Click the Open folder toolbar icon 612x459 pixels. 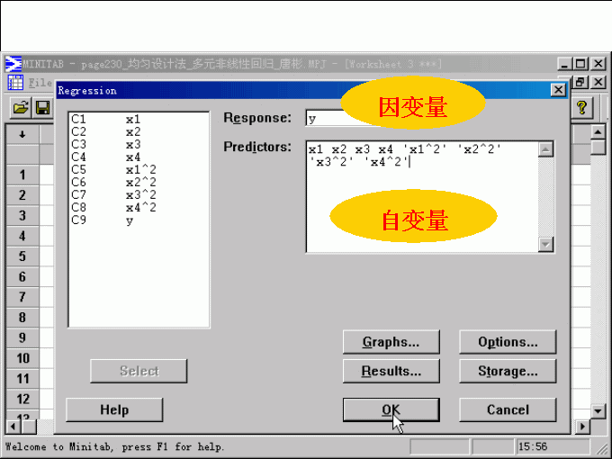coord(20,107)
